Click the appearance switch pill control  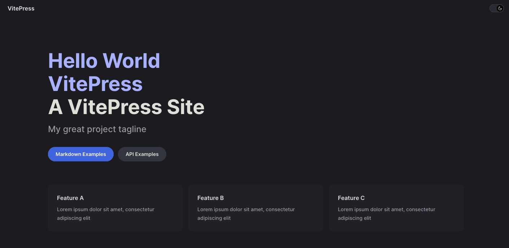coord(496,8)
